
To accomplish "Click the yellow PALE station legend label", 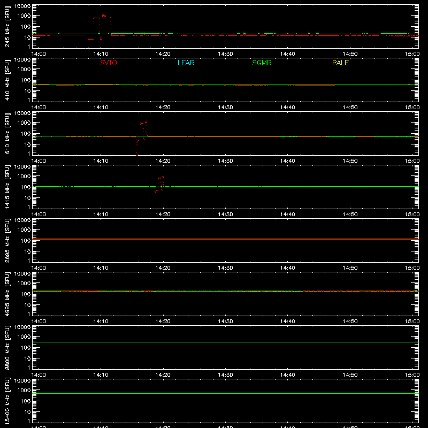I will coord(340,63).
